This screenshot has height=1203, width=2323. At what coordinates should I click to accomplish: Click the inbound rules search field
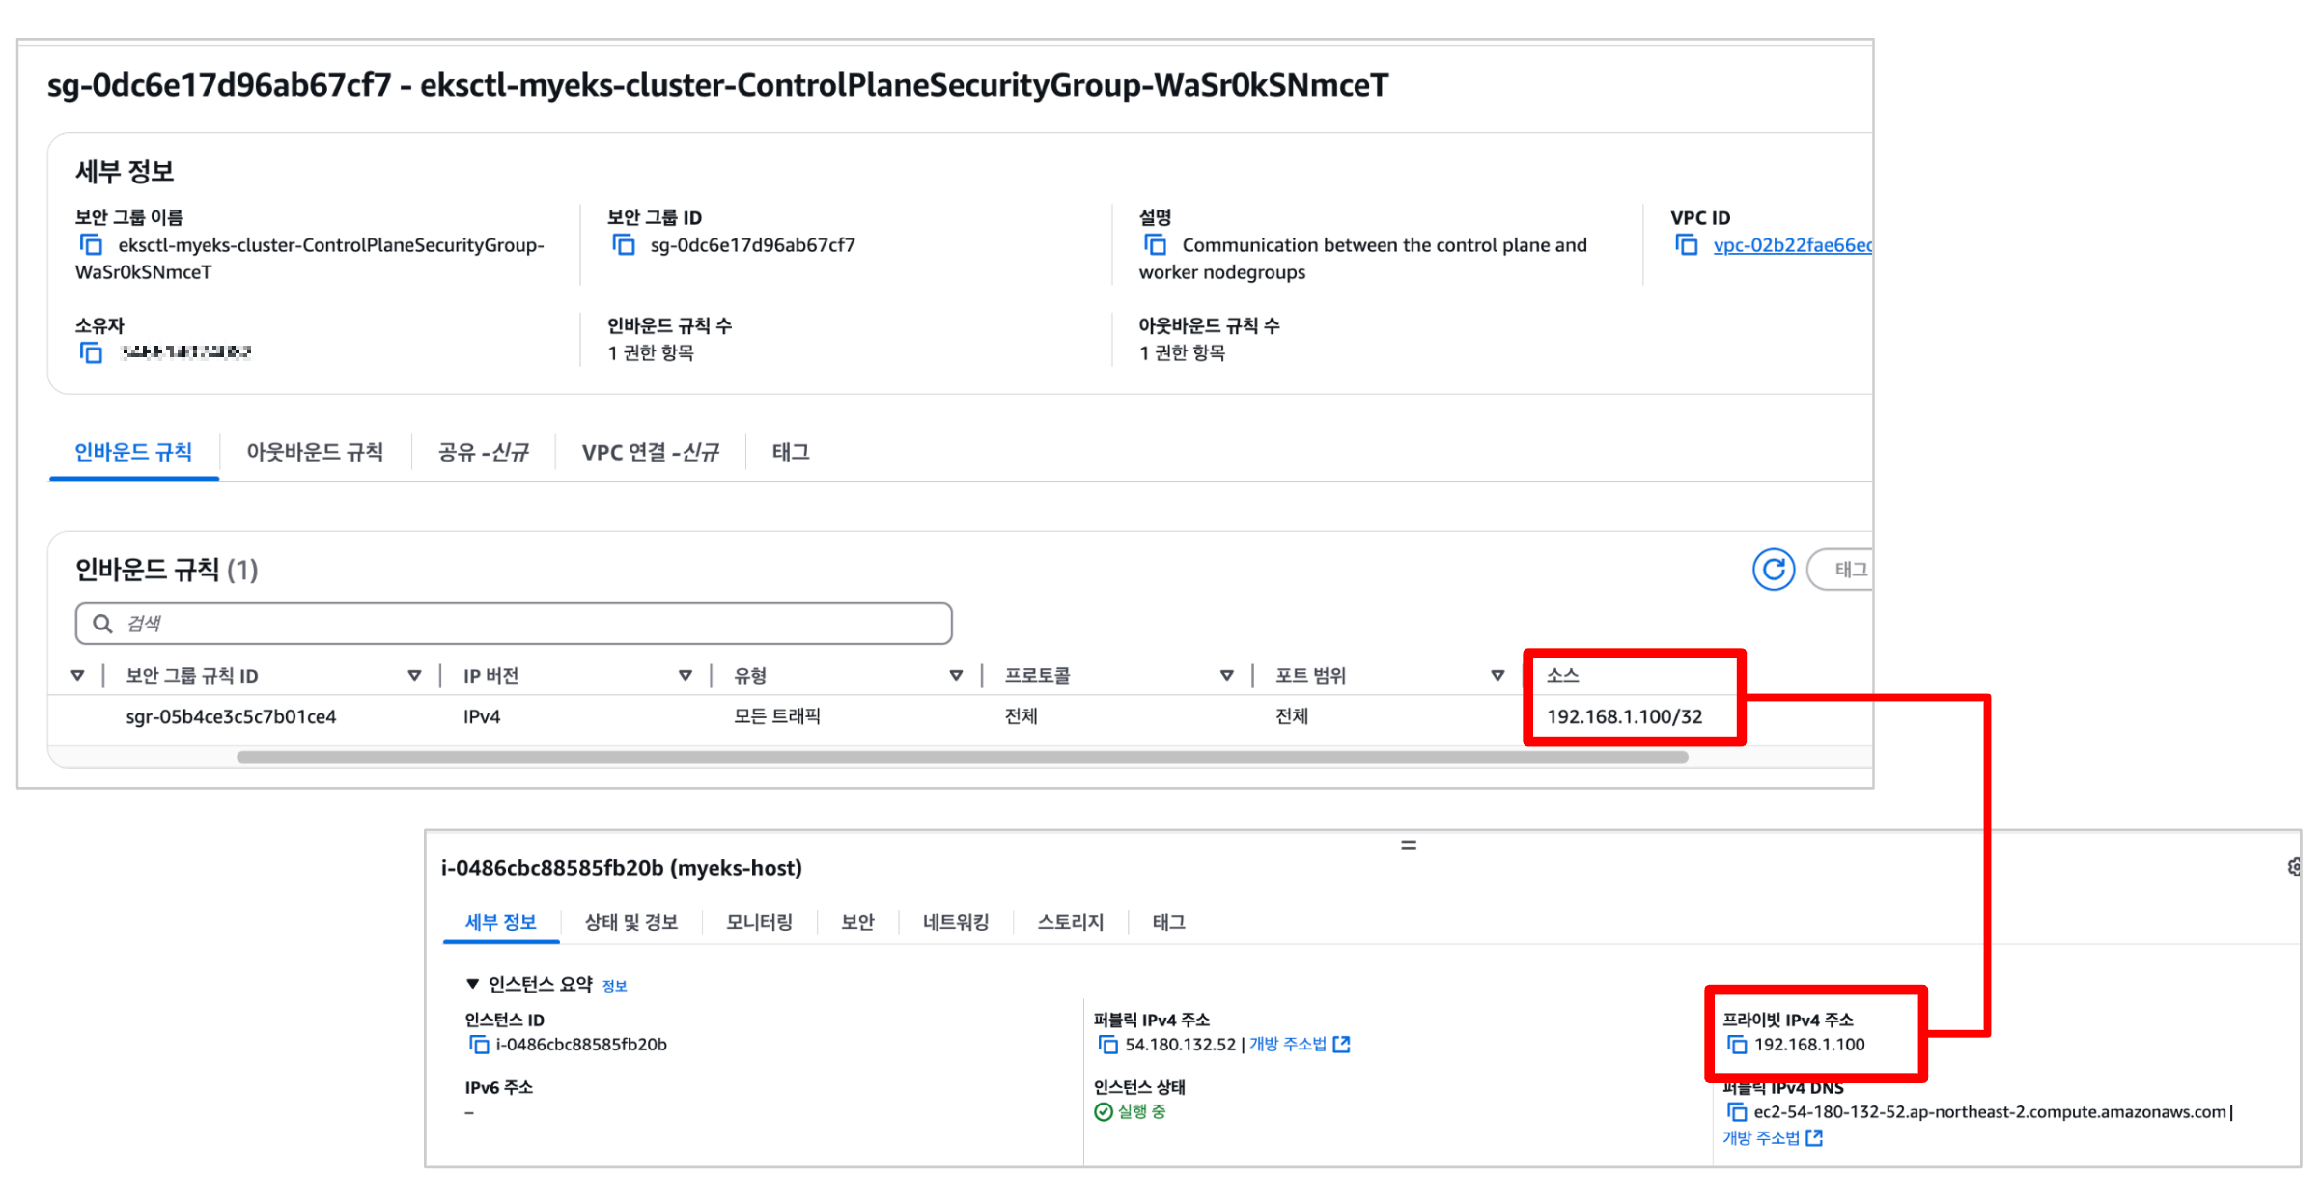(x=514, y=624)
